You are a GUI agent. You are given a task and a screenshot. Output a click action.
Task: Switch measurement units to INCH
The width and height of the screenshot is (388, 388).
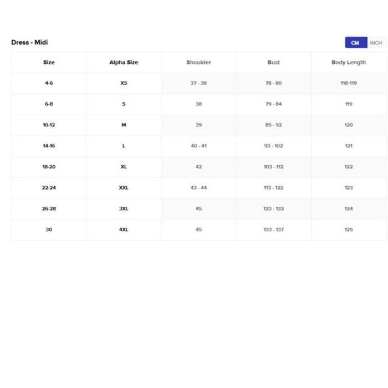[376, 43]
